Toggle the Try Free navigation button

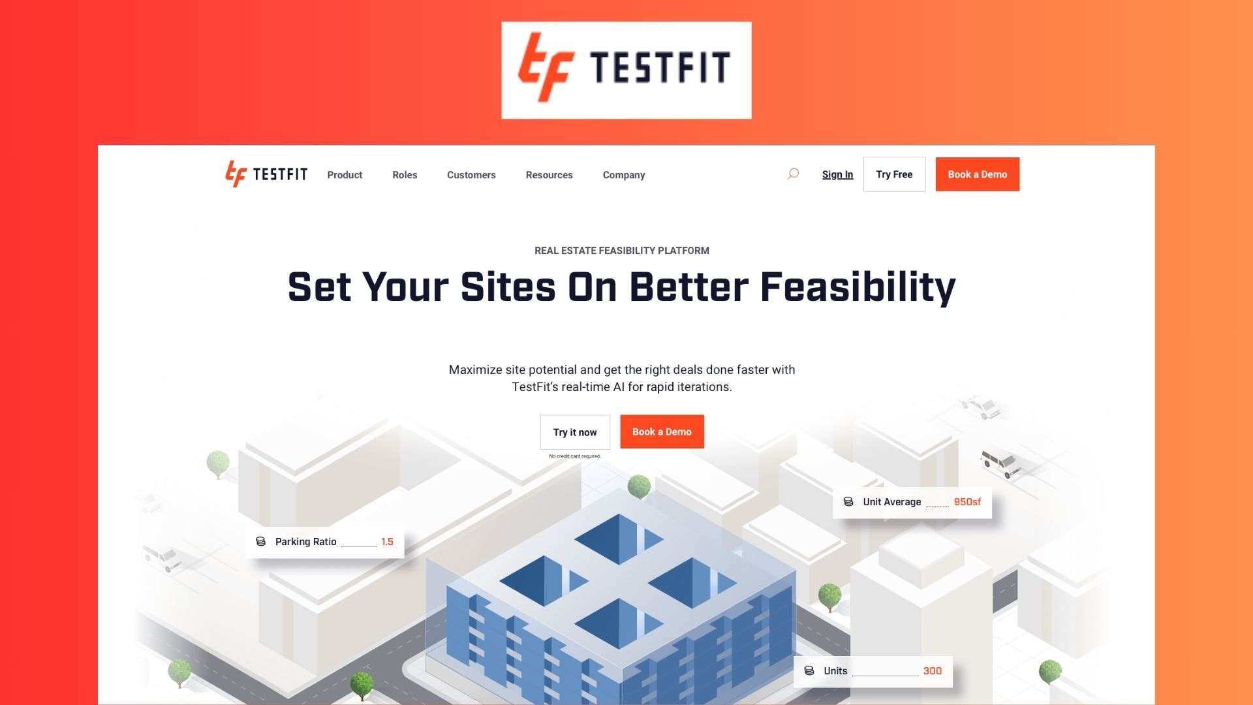coord(894,174)
